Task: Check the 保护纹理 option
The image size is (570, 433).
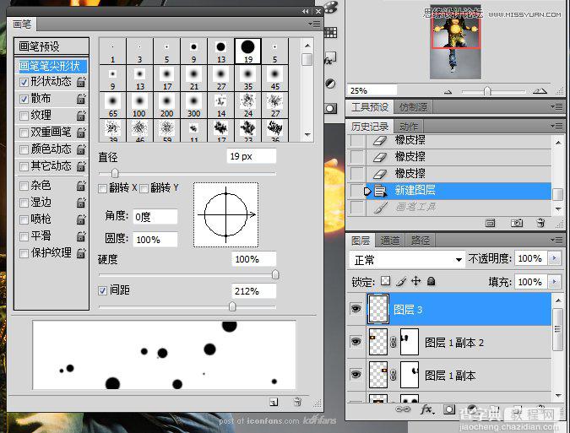Action: point(24,253)
